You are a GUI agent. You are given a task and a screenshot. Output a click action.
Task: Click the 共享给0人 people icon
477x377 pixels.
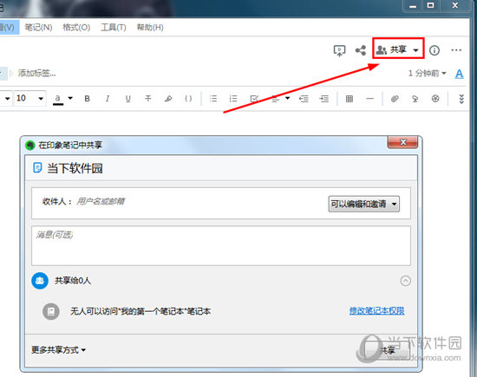coord(40,281)
